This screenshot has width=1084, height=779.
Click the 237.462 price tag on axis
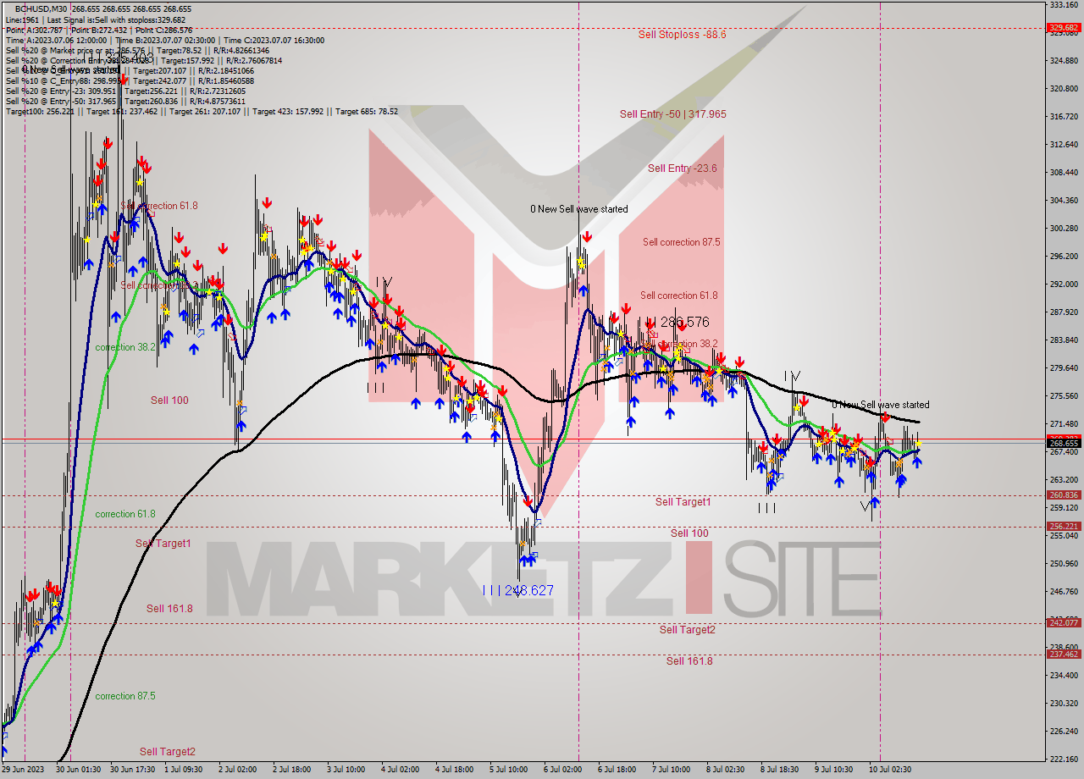point(1064,654)
